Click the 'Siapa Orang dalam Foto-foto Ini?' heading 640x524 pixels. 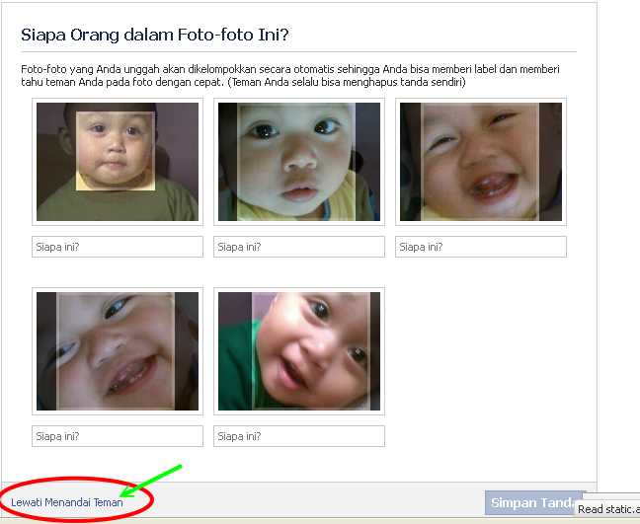click(x=155, y=35)
